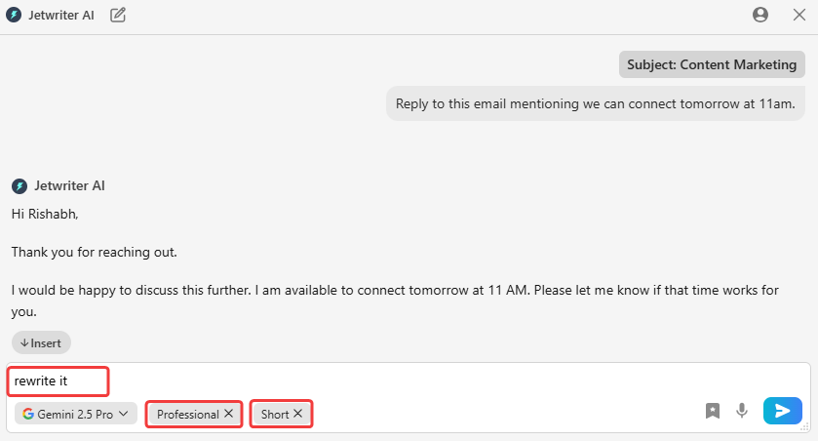Remove the Professional tone tag
Screen dimensions: 818x441
[x=228, y=414]
